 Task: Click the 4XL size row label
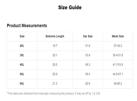22,65
